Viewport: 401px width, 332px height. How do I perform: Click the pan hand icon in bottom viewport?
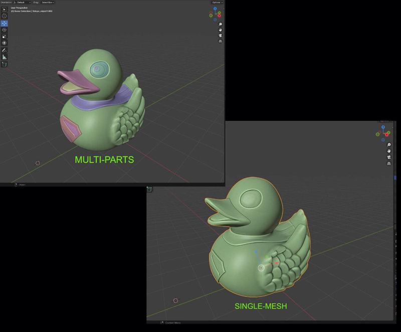(x=389, y=151)
